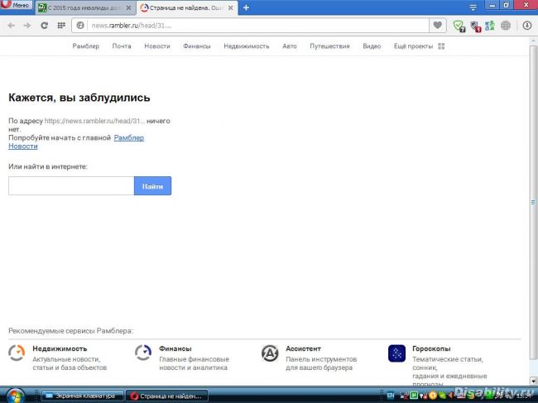Add page to bookmarks with heart icon
Image resolution: width=538 pixels, height=403 pixels.
tap(438, 25)
